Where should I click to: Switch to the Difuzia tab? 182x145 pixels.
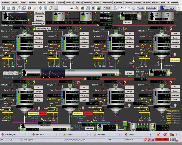coord(14,3)
